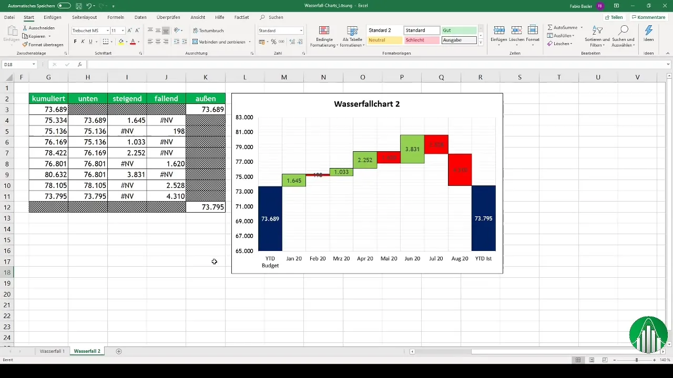The image size is (673, 378).
Task: Open the Datei menu tab
Action: [9, 17]
